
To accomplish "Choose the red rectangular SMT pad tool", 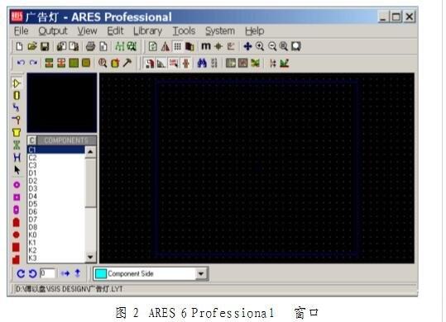I will [16, 247].
